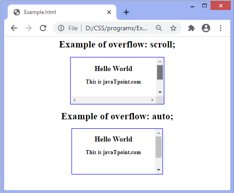234x193 pixels.
Task: Open the user profile avatar
Action: point(206,28)
